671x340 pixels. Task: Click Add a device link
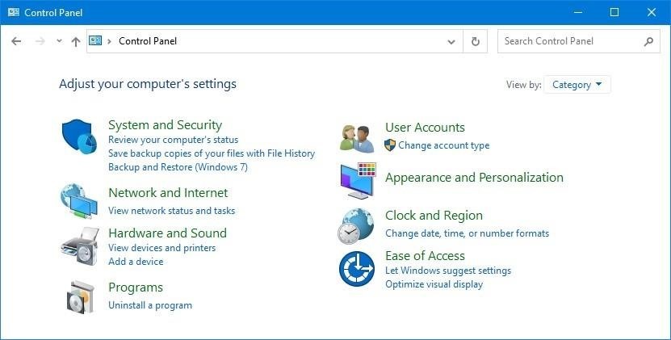pyautogui.click(x=136, y=261)
